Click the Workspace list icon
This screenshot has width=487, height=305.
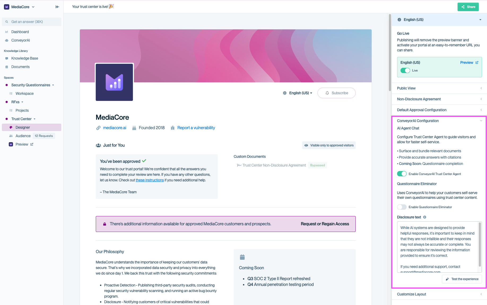tap(11, 93)
